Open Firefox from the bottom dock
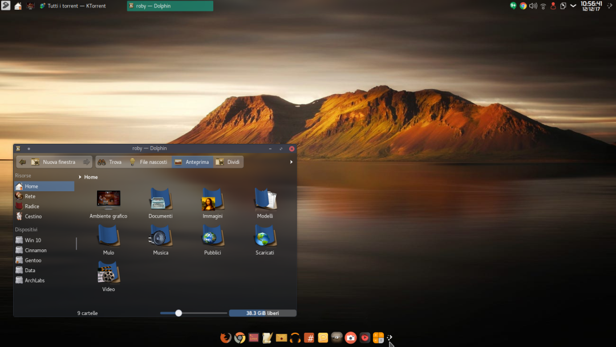616x347 pixels. pyautogui.click(x=226, y=338)
